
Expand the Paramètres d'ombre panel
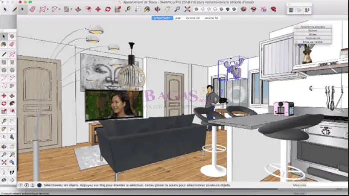tap(313, 27)
